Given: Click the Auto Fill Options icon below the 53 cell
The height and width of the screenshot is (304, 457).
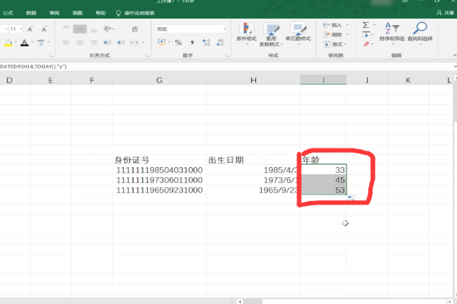Looking at the screenshot, I should click(351, 198).
